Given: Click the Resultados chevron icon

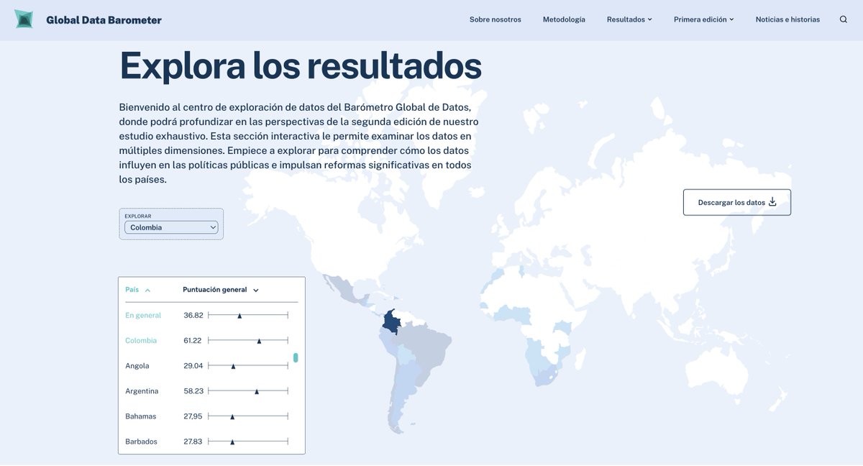Looking at the screenshot, I should pos(649,19).
